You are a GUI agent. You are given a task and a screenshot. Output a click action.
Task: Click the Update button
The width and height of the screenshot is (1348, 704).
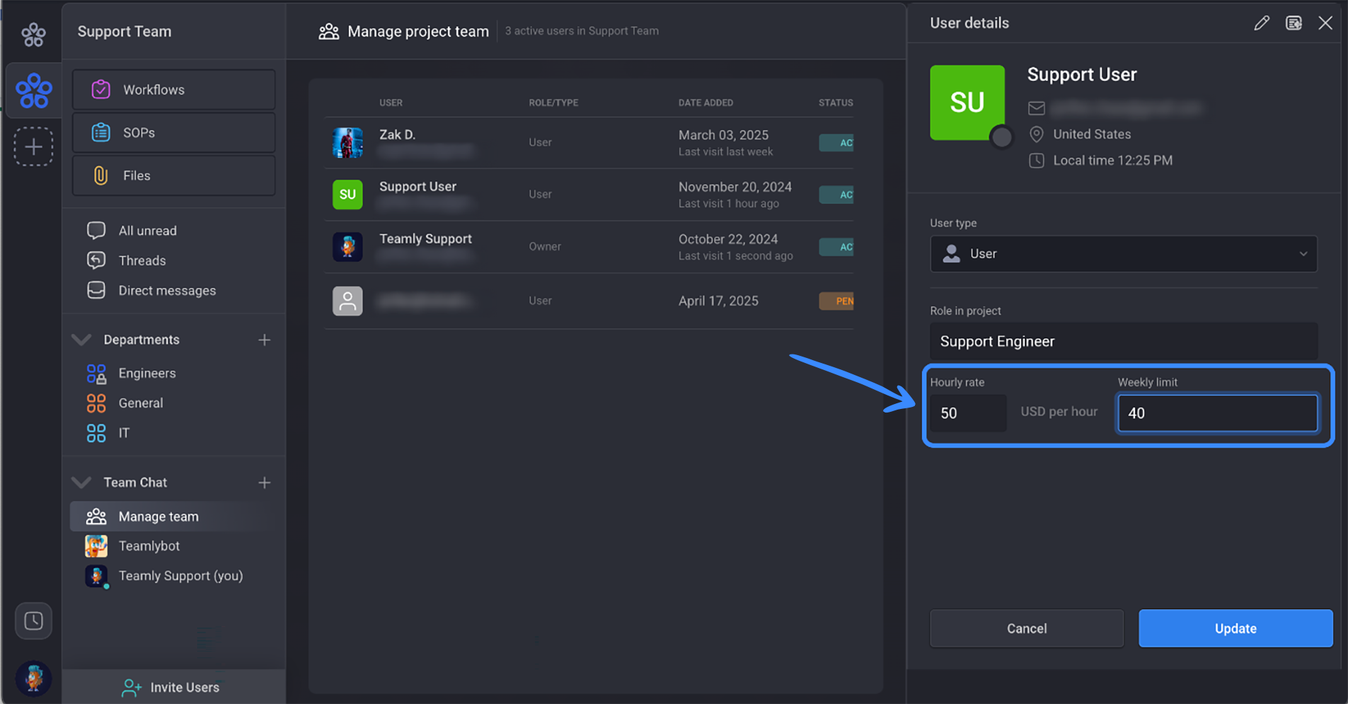1235,628
